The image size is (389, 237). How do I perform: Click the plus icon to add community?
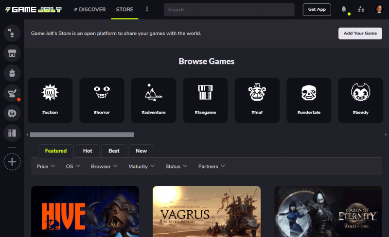(x=12, y=162)
